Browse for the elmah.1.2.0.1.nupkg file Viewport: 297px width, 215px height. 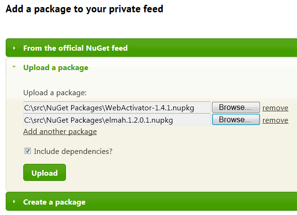[x=236, y=119]
